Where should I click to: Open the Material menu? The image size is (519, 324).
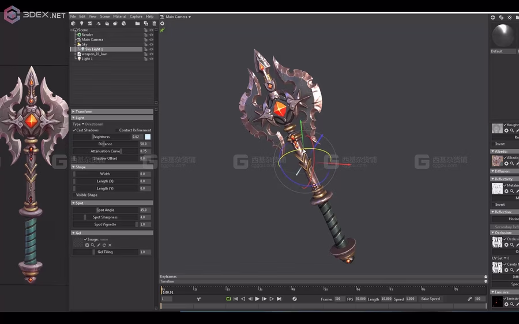click(119, 17)
